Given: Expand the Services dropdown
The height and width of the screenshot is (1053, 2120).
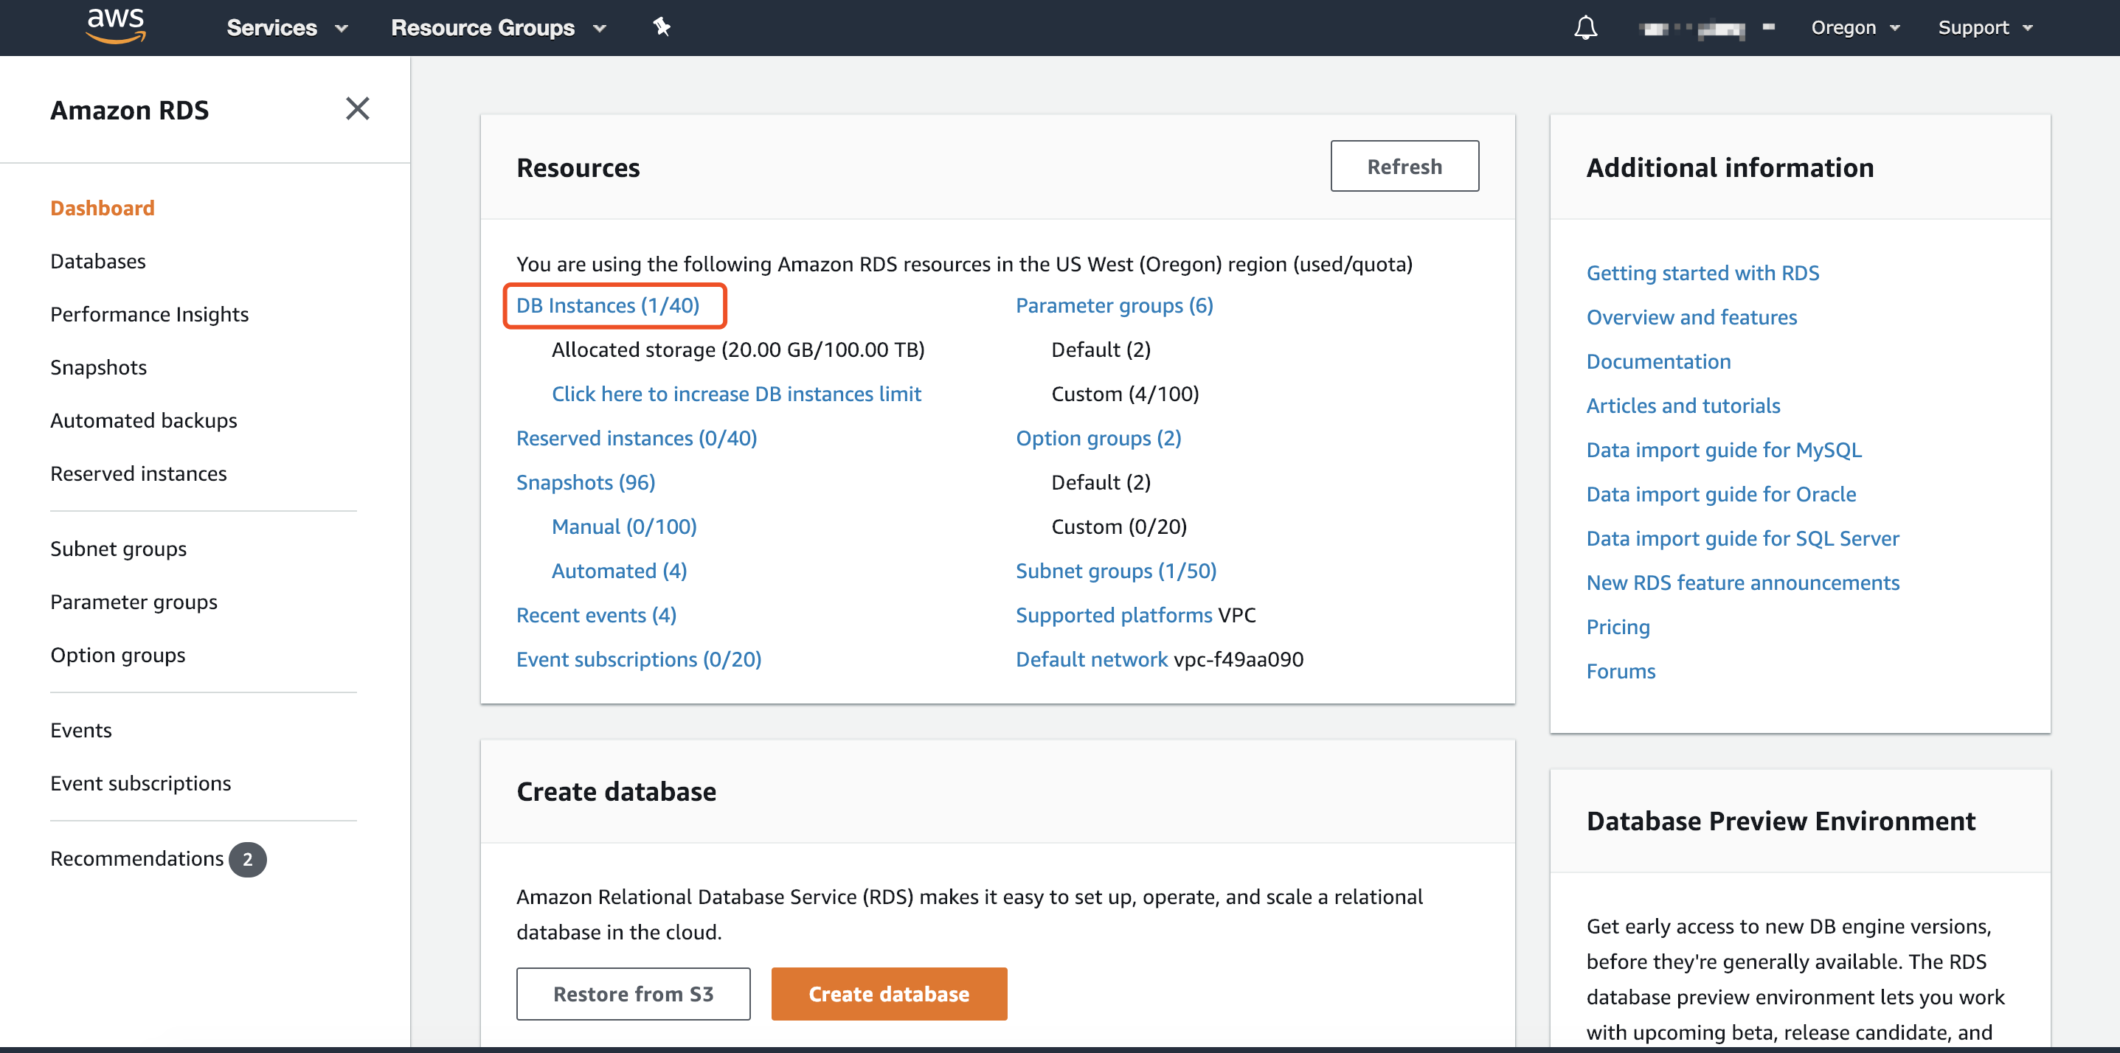Looking at the screenshot, I should (x=287, y=28).
